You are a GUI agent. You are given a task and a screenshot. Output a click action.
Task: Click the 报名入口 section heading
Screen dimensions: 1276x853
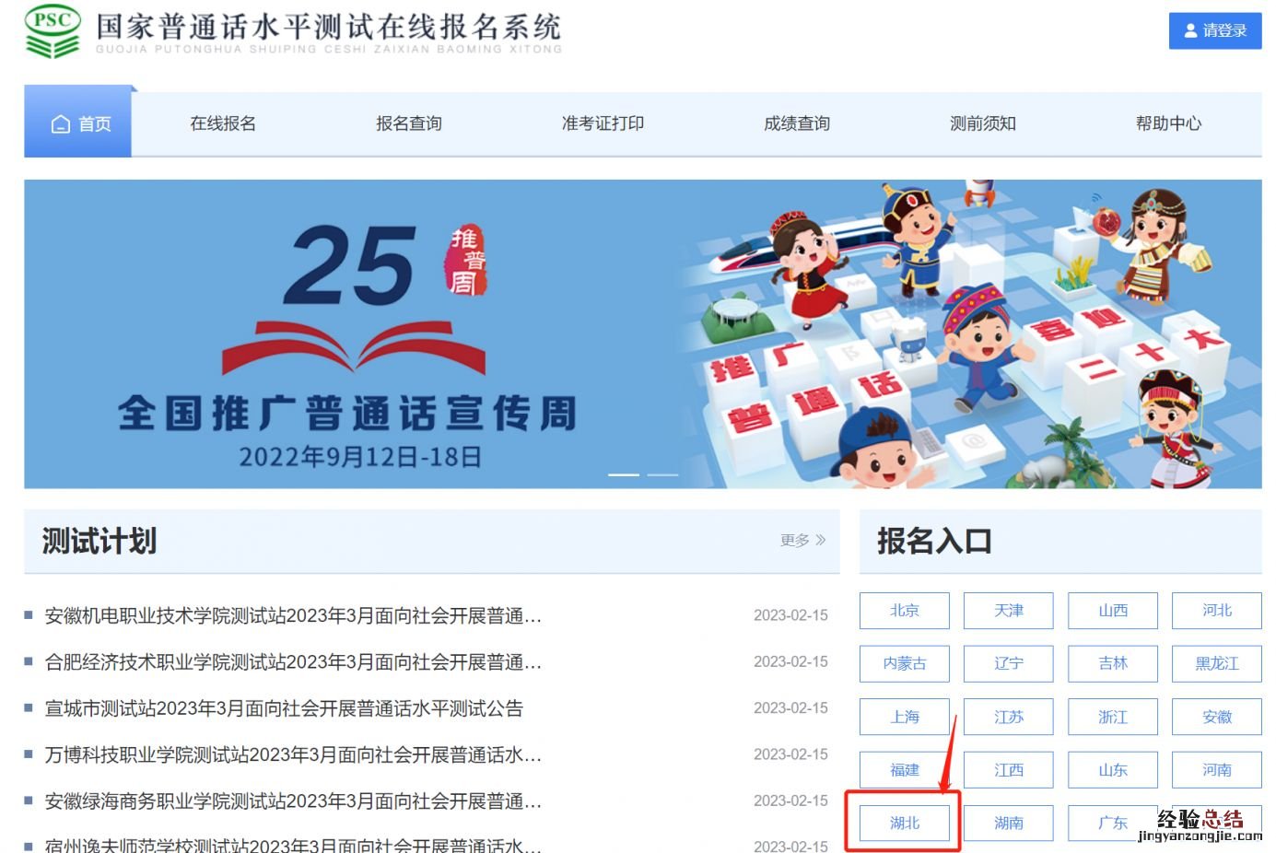coord(934,541)
